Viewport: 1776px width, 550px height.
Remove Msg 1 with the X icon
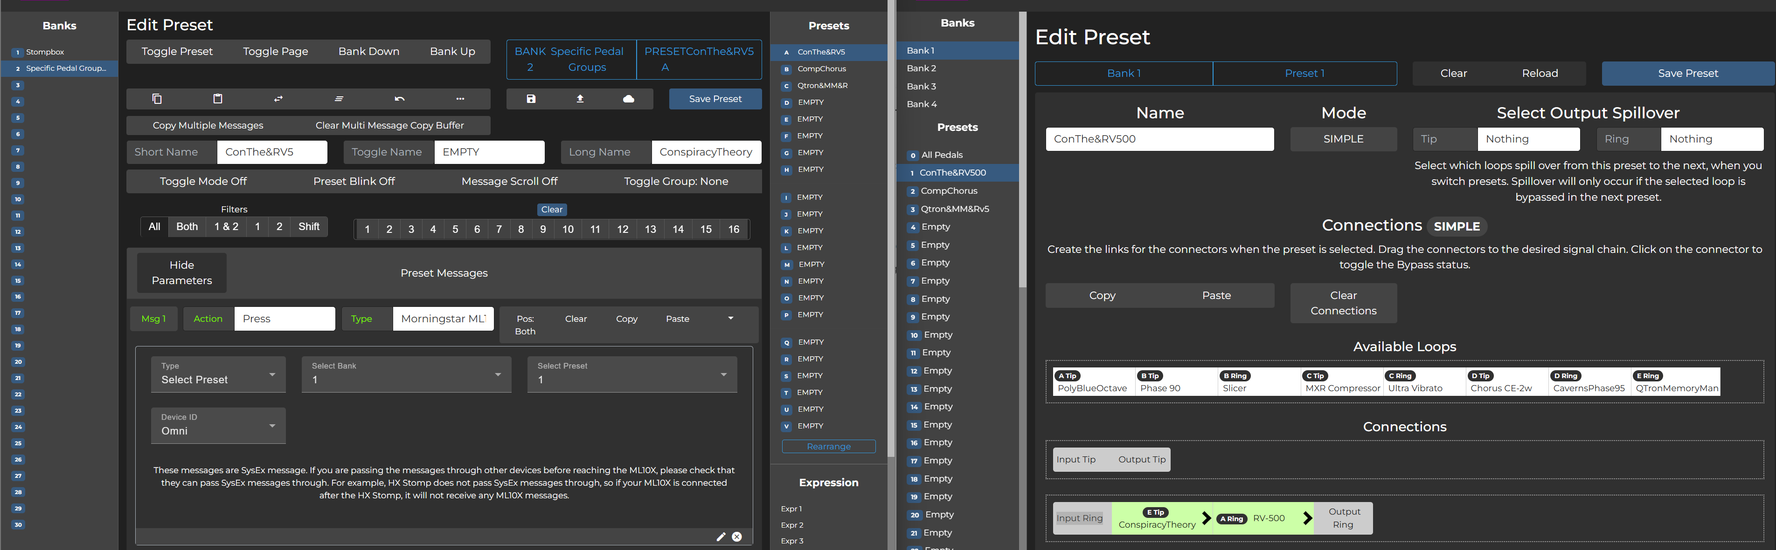[x=737, y=537]
